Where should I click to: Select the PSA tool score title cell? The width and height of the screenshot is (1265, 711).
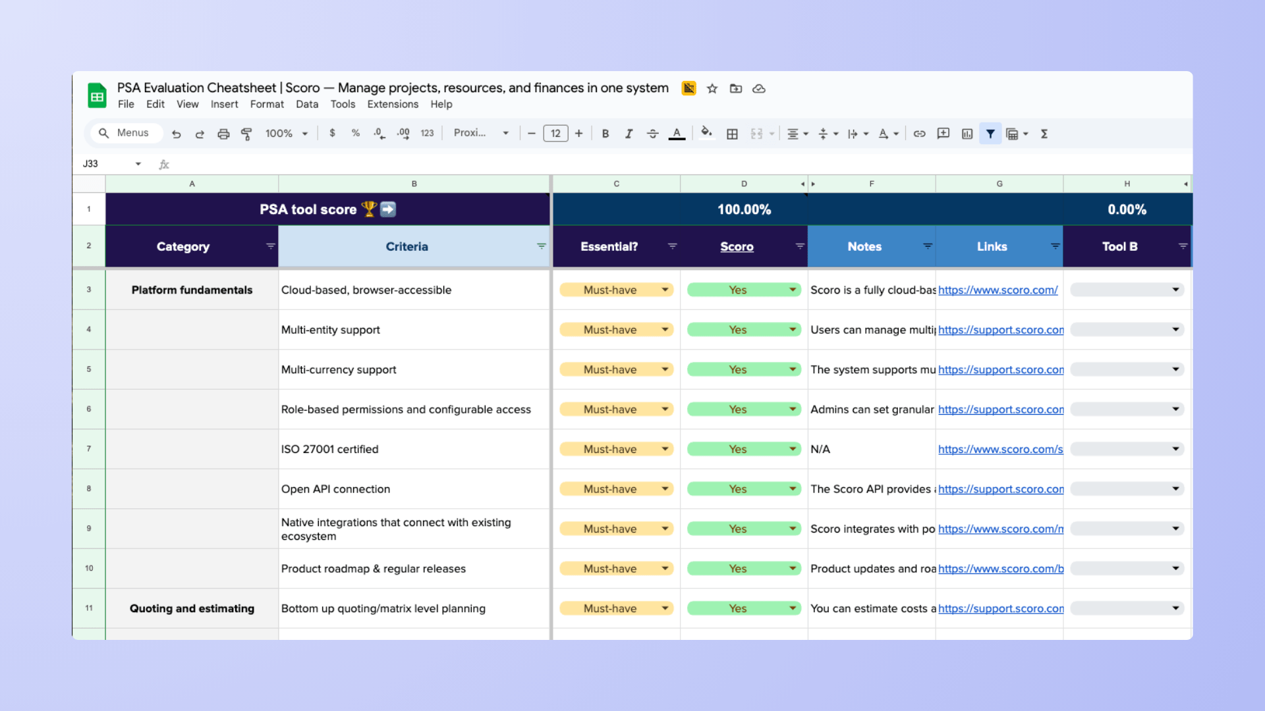click(x=327, y=209)
